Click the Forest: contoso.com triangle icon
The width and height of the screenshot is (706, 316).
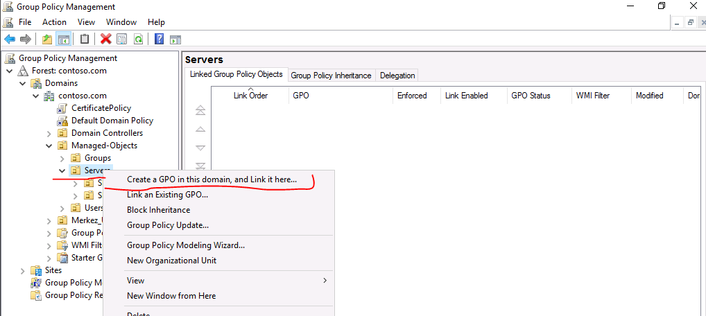click(x=23, y=71)
